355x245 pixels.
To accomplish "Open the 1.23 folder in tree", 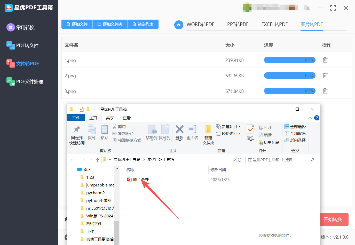I will coord(88,177).
